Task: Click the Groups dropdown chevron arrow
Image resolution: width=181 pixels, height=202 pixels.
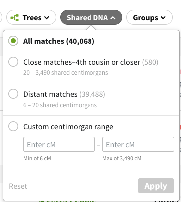Action: click(163, 18)
